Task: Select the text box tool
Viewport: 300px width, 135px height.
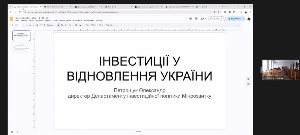Action: click(x=62, y=25)
